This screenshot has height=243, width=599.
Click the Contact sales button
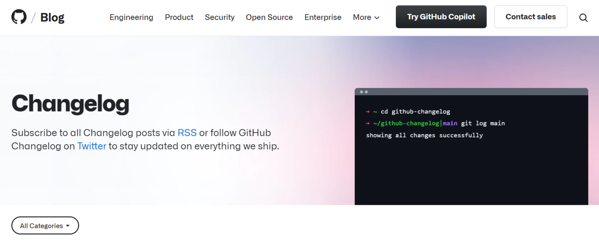tap(530, 16)
